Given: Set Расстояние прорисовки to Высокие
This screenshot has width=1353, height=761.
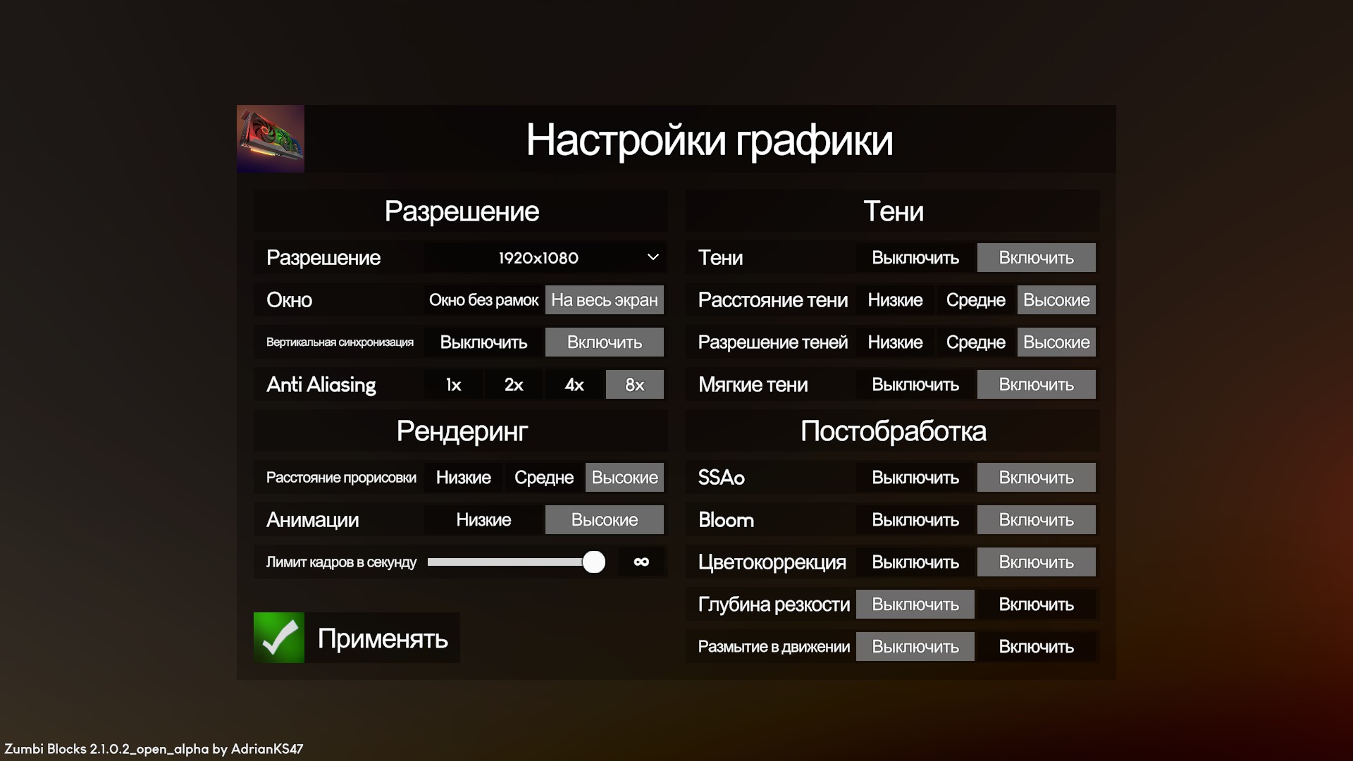Looking at the screenshot, I should (x=624, y=478).
